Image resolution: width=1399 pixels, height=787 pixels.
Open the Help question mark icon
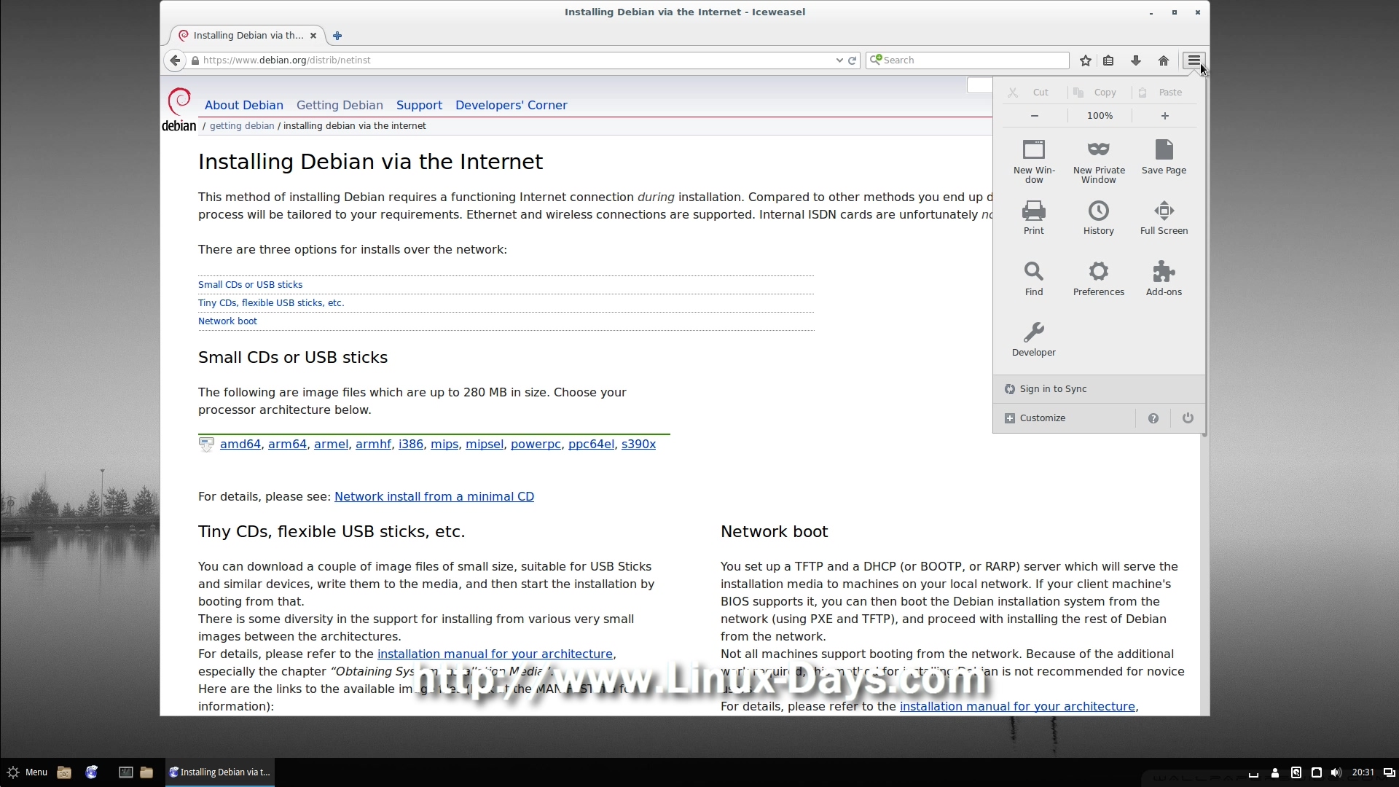click(x=1153, y=418)
